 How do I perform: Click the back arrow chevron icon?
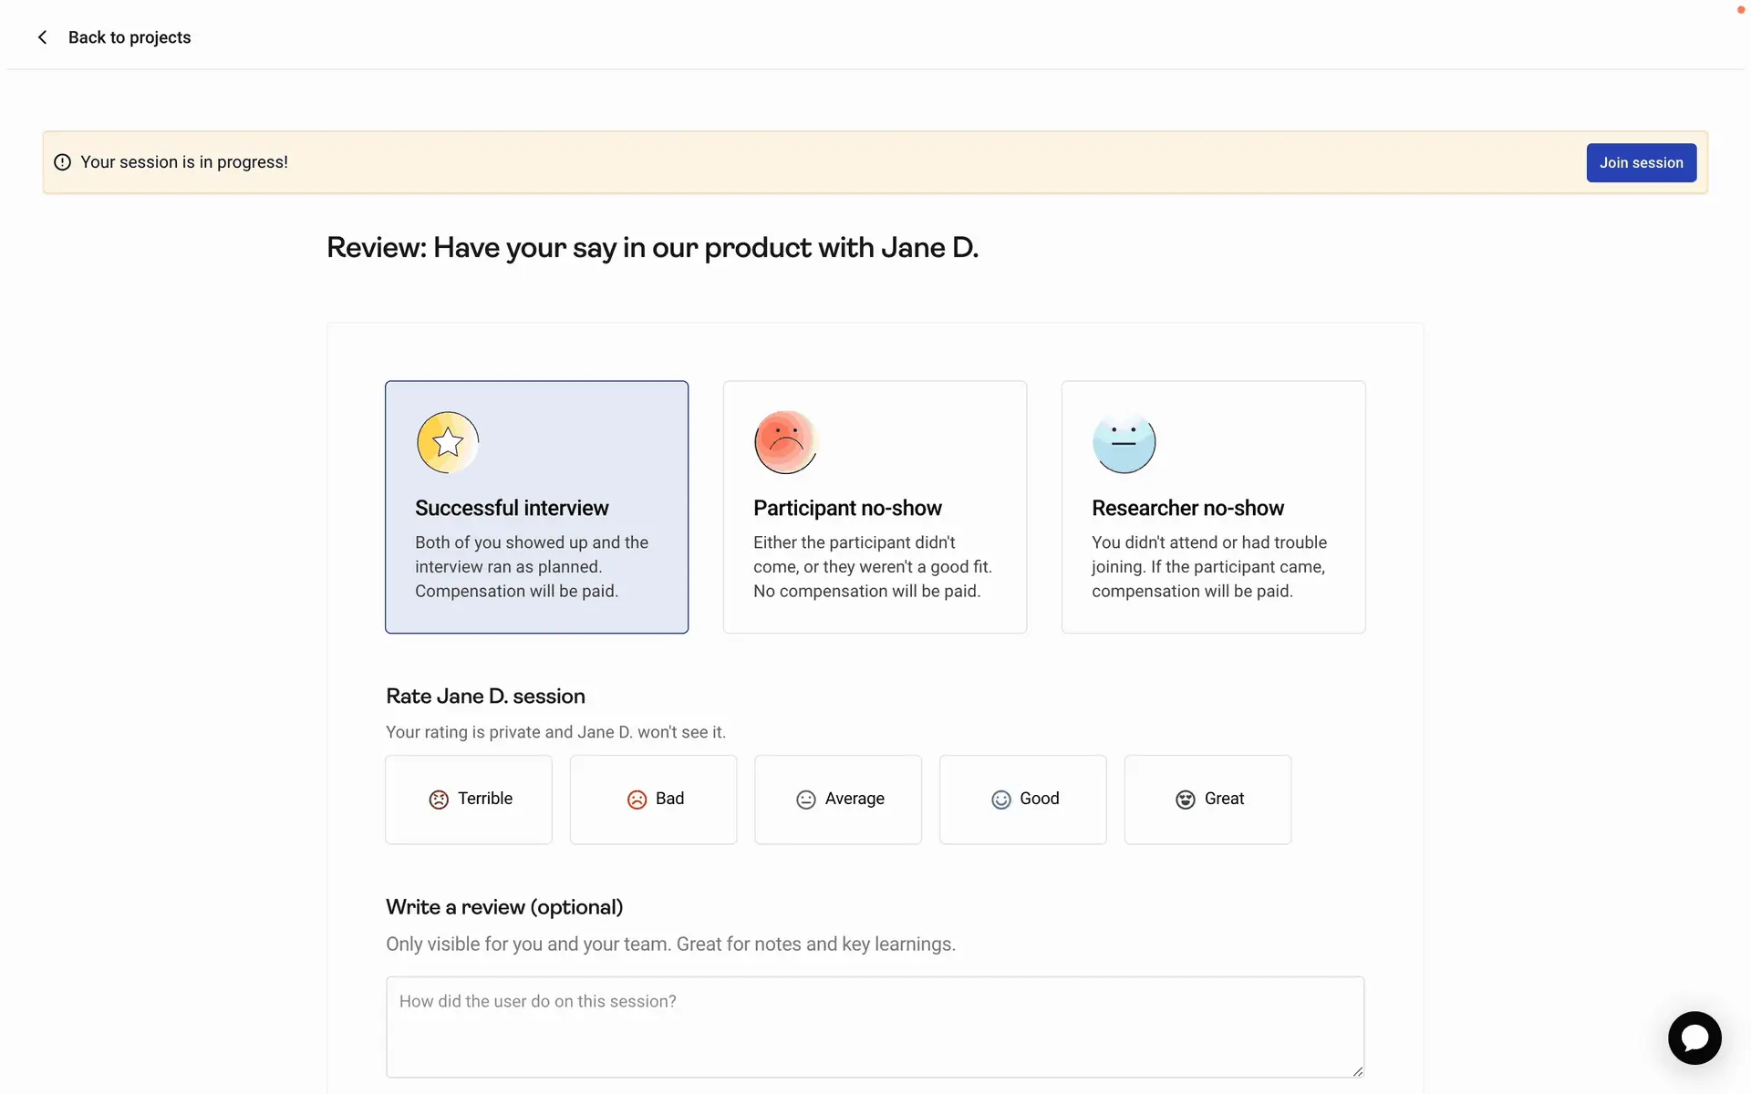pos(42,37)
